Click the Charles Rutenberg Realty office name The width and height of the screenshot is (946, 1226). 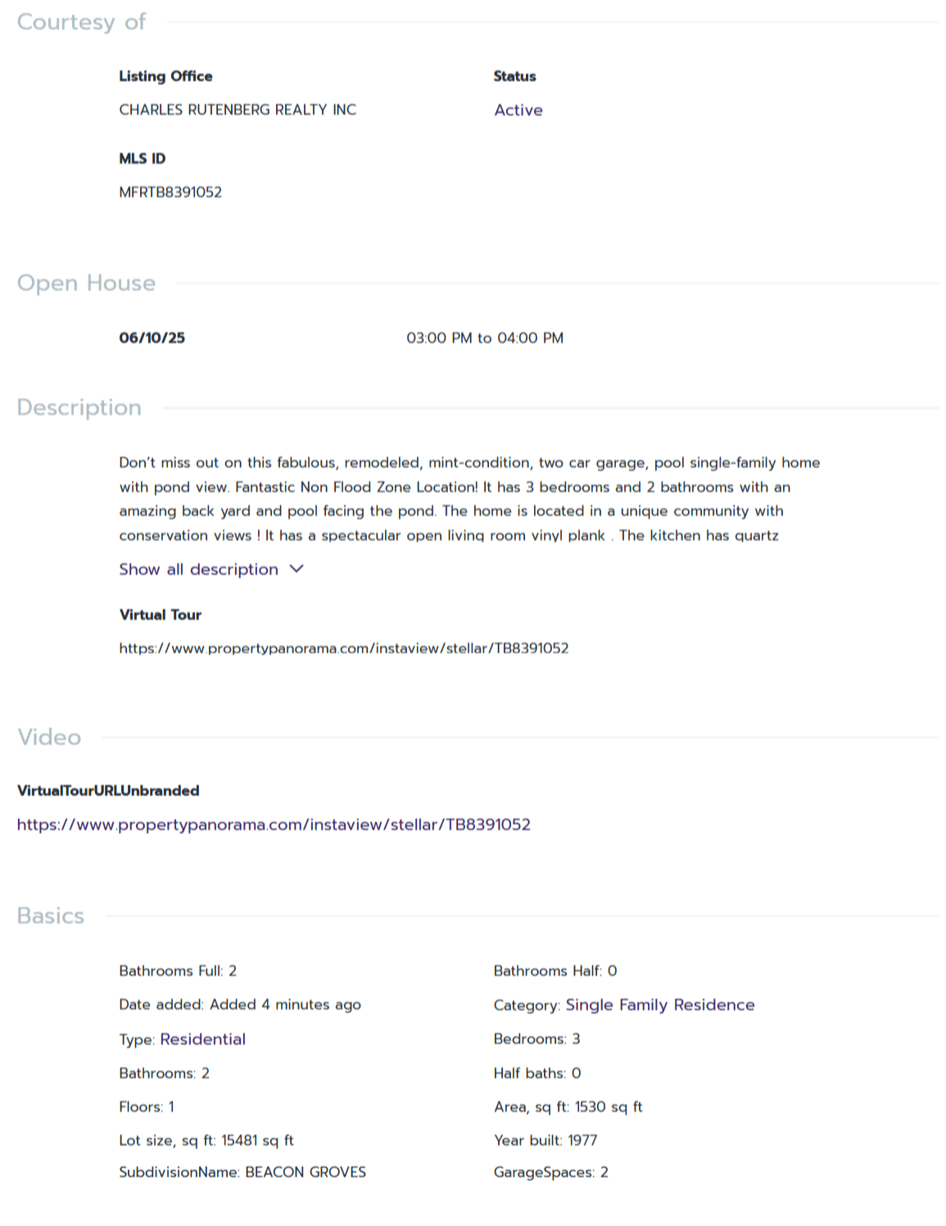(238, 110)
